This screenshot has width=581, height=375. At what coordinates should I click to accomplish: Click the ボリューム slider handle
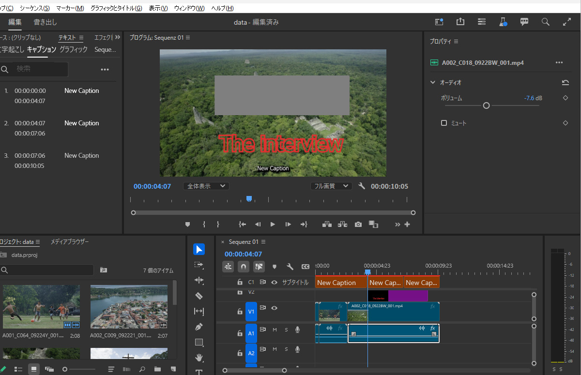pyautogui.click(x=487, y=105)
